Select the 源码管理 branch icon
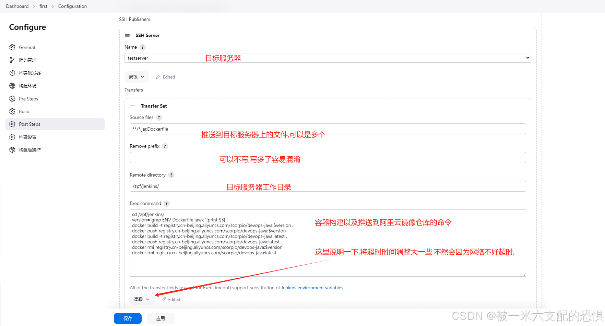 pos(12,60)
